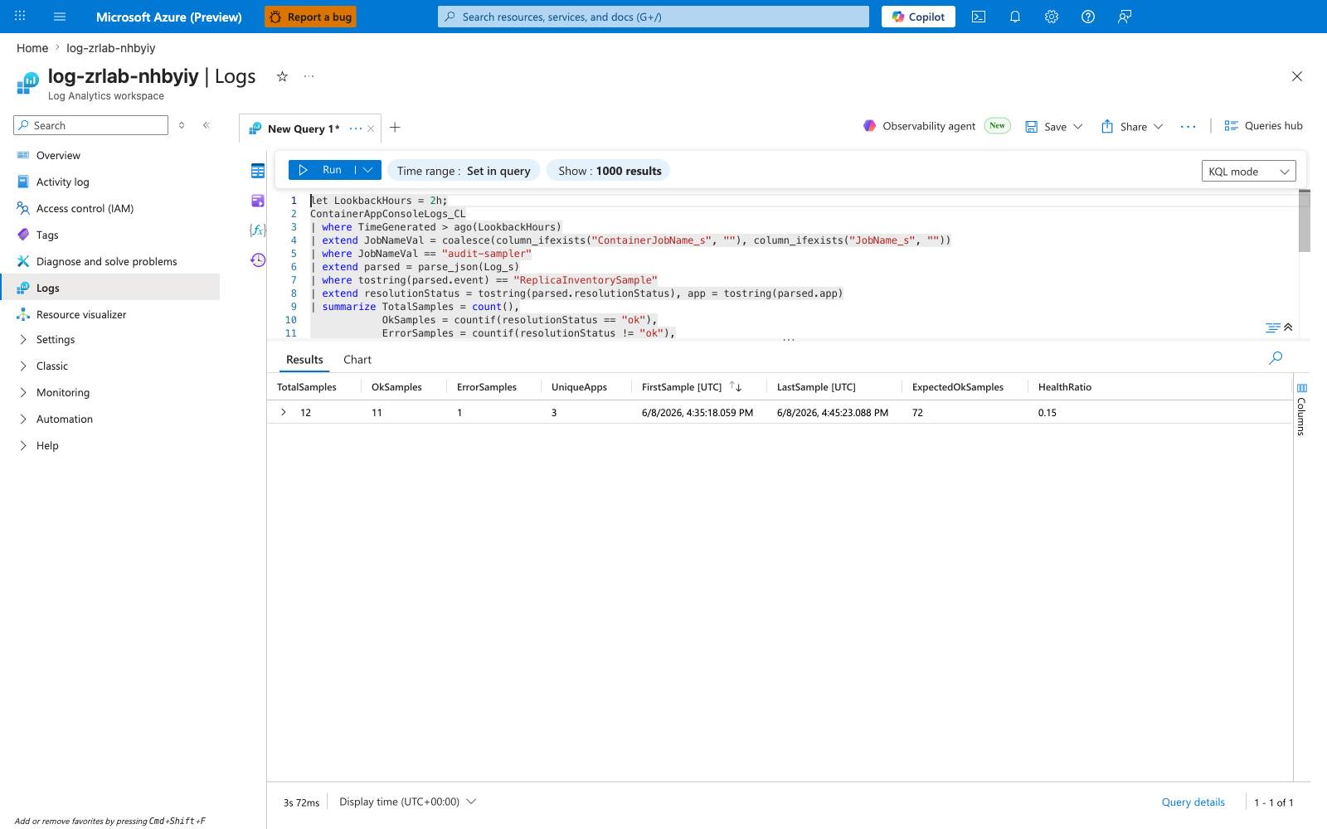1327x829 pixels.
Task: Open the Queries hub
Action: (1263, 126)
